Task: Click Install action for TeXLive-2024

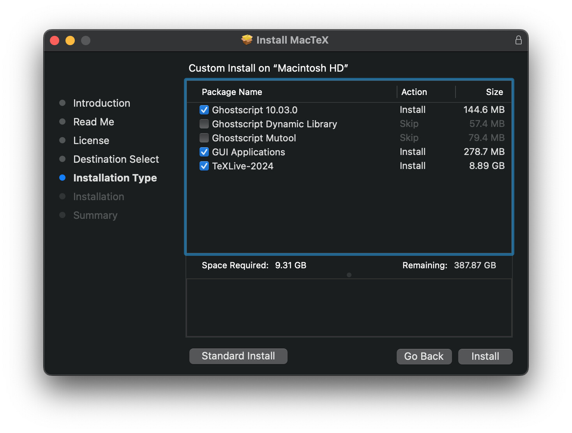Action: [x=413, y=166]
